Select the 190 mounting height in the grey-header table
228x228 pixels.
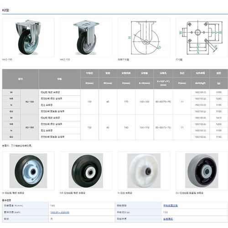pos(126,127)
